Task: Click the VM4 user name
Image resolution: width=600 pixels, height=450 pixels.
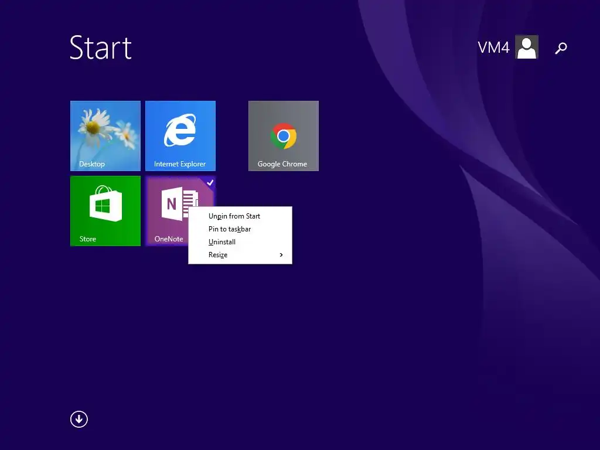Action: tap(493, 47)
